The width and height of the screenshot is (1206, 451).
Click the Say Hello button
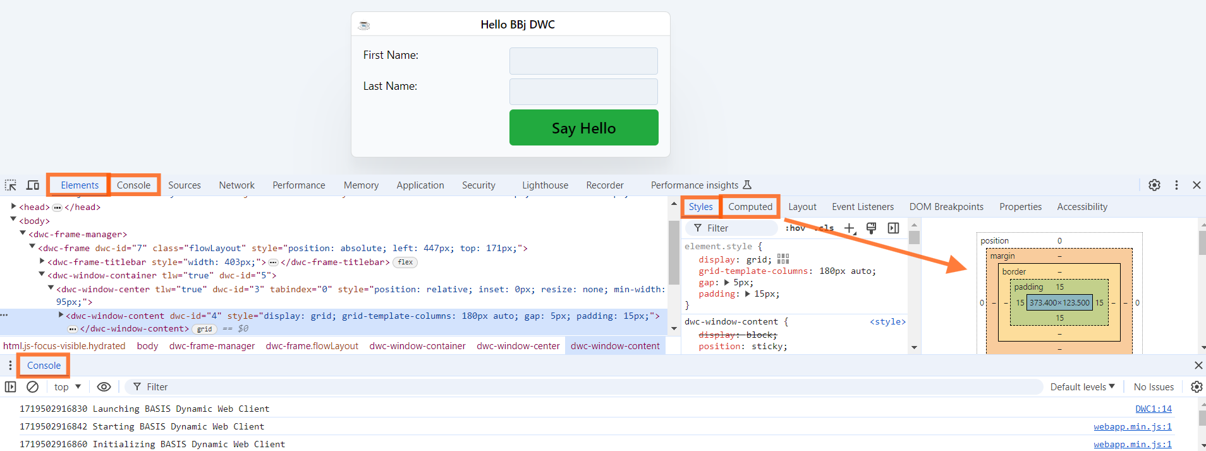click(584, 128)
